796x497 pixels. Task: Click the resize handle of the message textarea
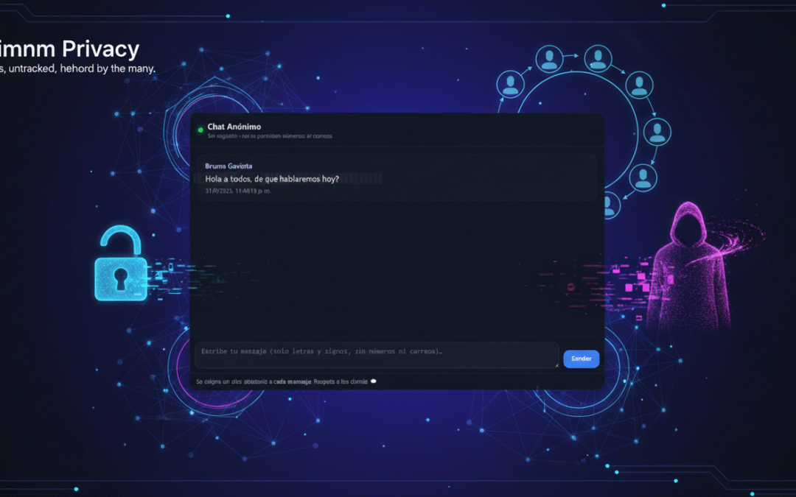pyautogui.click(x=556, y=364)
